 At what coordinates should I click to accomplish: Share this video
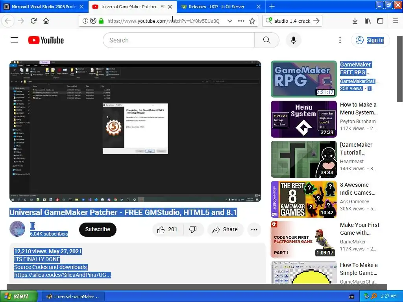225,229
